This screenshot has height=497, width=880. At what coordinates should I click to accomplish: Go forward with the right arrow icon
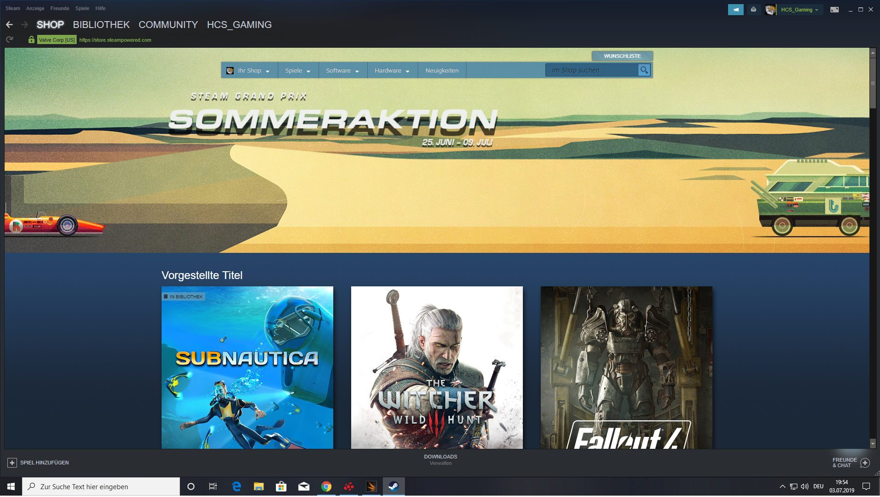24,25
